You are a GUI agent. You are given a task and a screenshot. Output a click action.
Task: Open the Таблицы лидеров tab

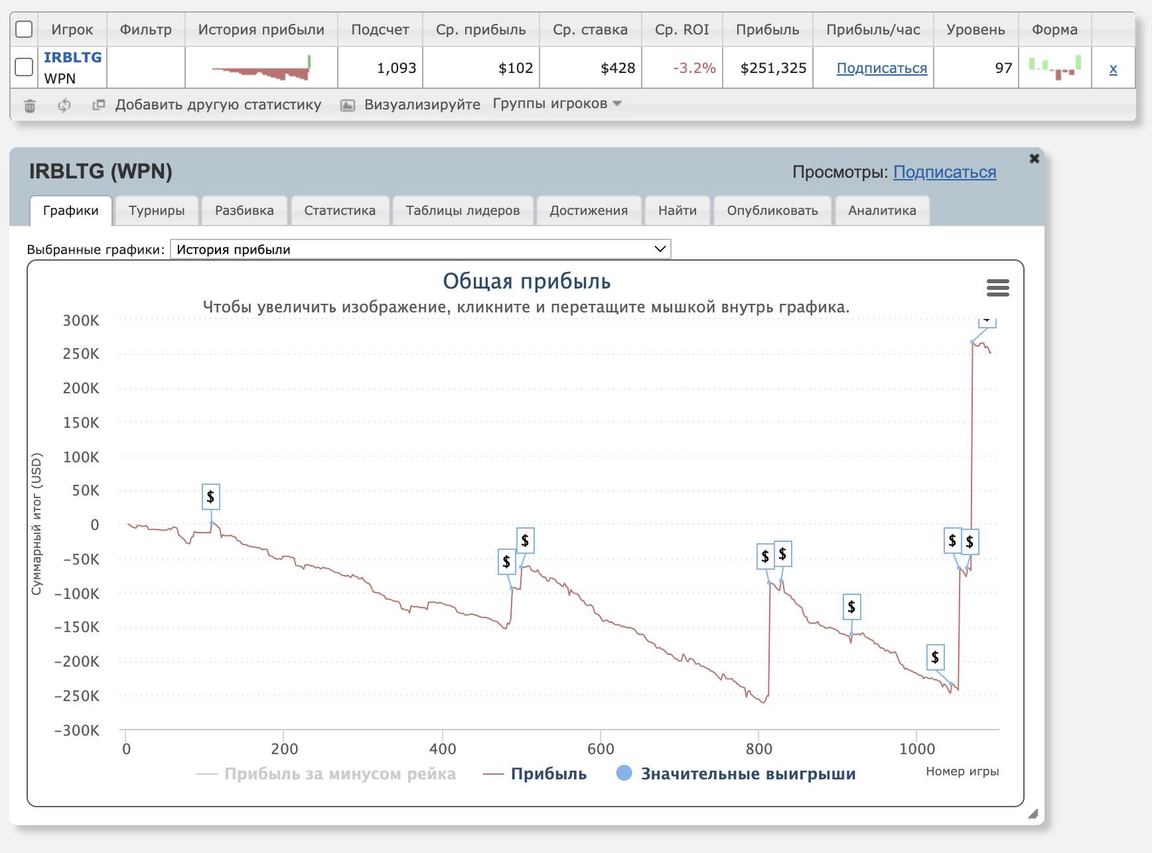coord(463,211)
